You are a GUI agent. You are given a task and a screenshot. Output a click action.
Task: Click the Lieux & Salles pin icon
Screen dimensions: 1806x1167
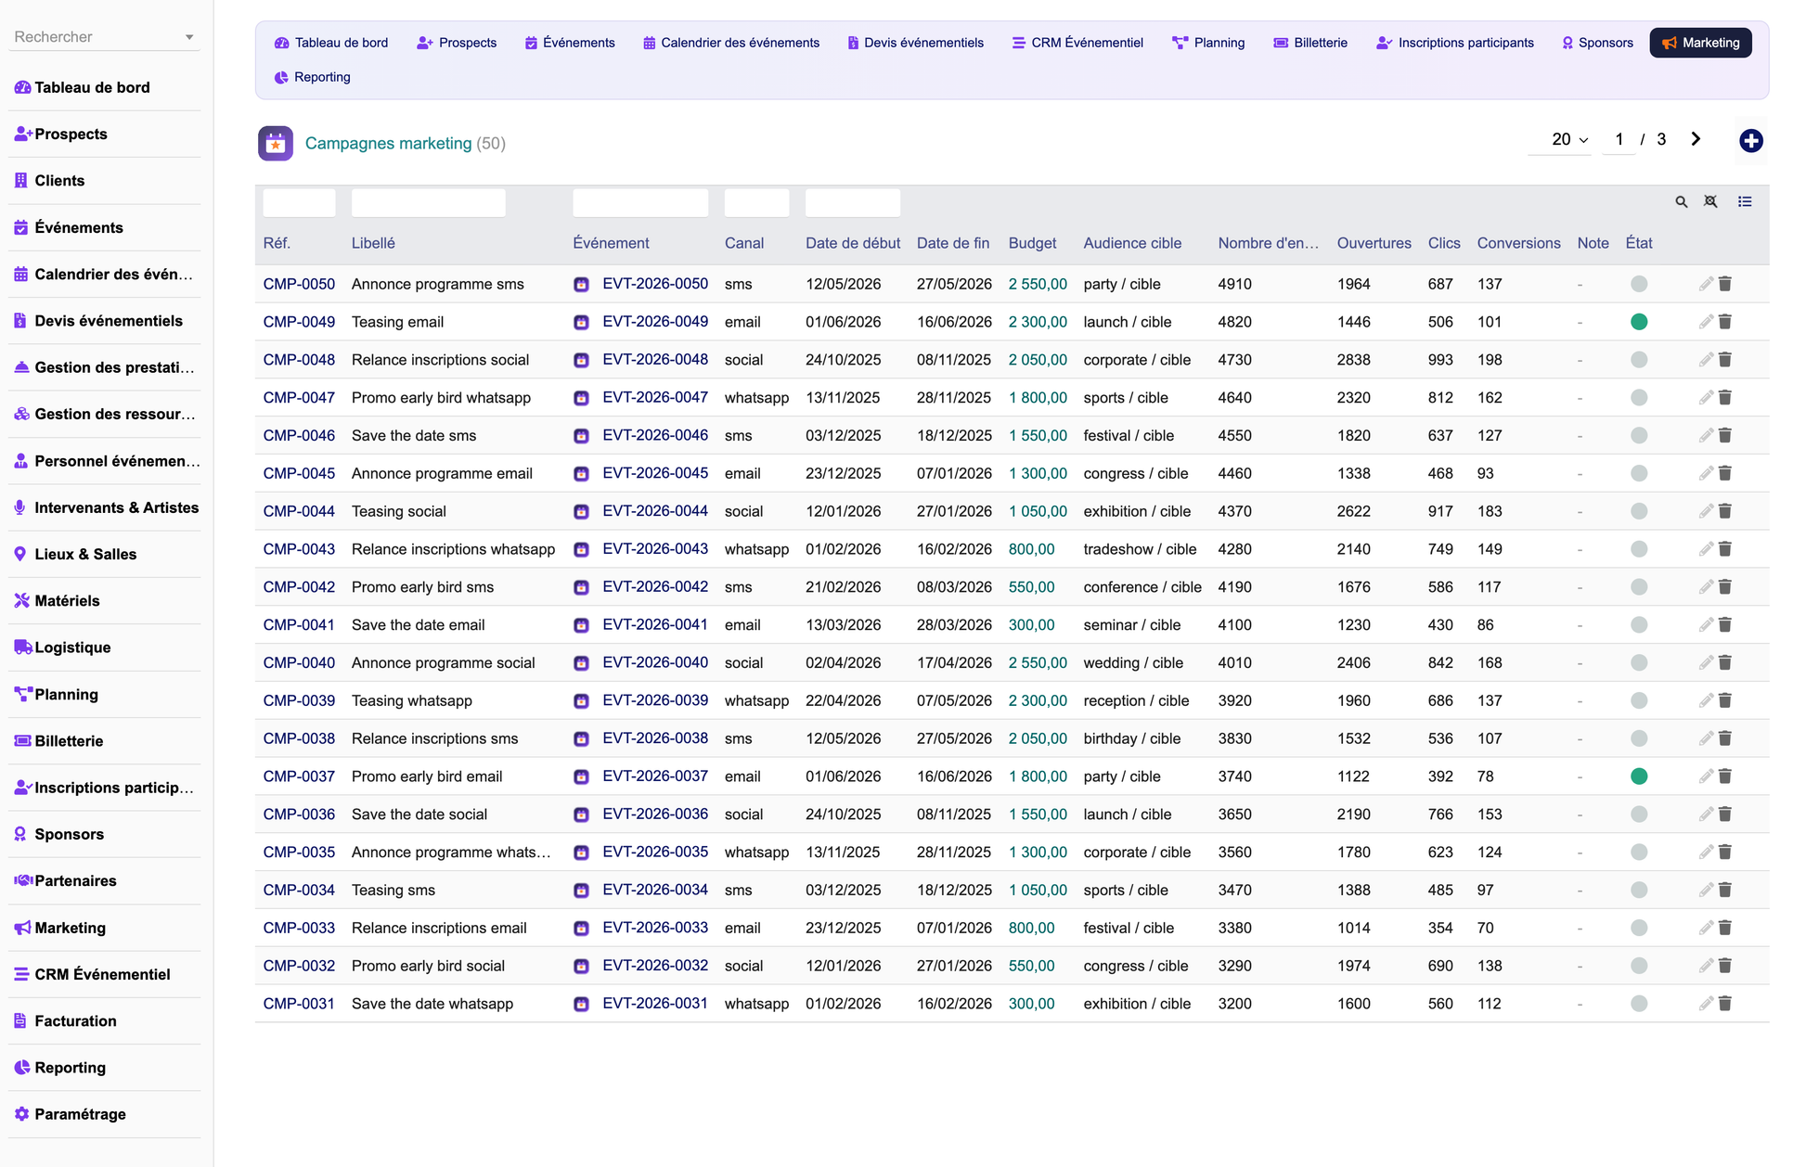tap(20, 554)
